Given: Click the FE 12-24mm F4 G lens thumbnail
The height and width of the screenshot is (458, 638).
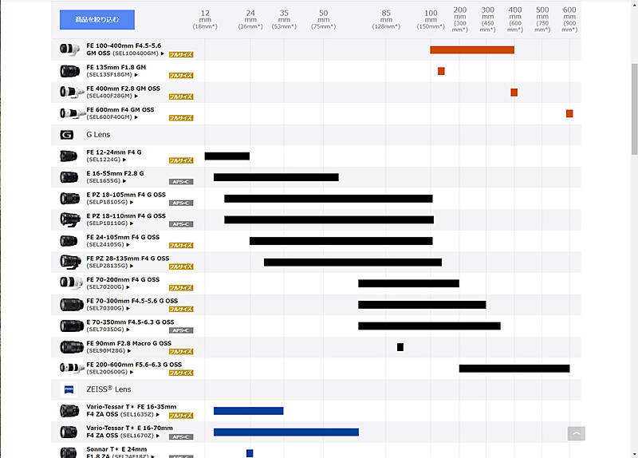Looking at the screenshot, I should point(69,156).
